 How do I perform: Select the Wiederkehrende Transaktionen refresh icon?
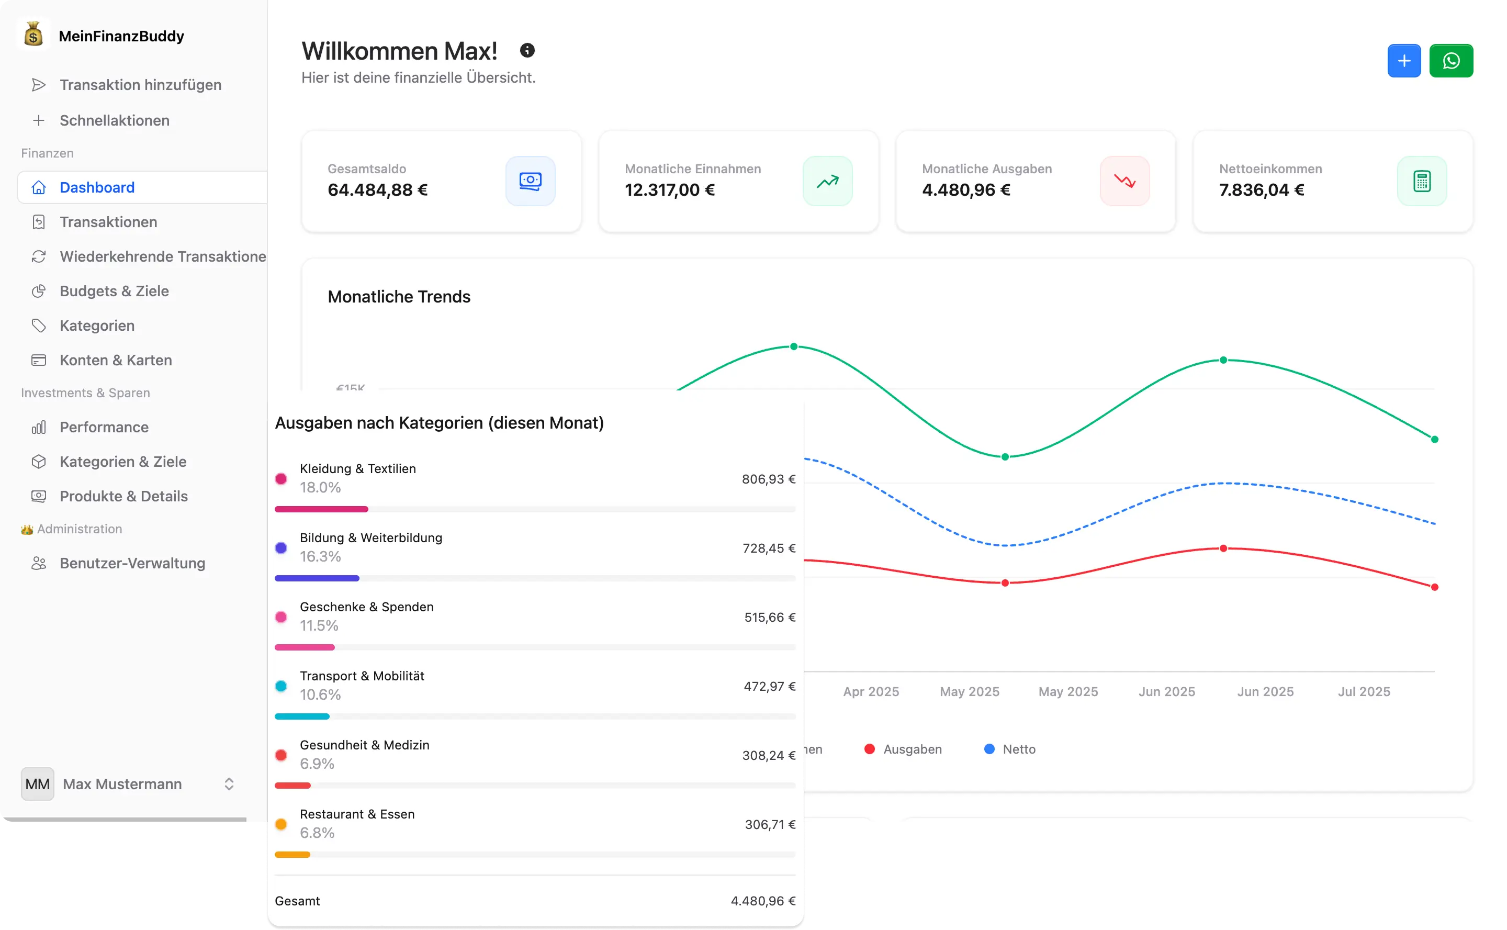coord(39,256)
